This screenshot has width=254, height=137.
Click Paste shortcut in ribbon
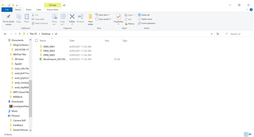pyautogui.click(x=40, y=23)
